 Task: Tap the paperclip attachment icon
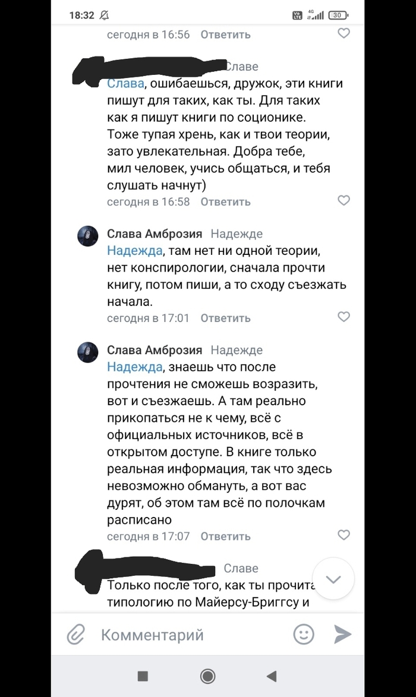[75, 635]
